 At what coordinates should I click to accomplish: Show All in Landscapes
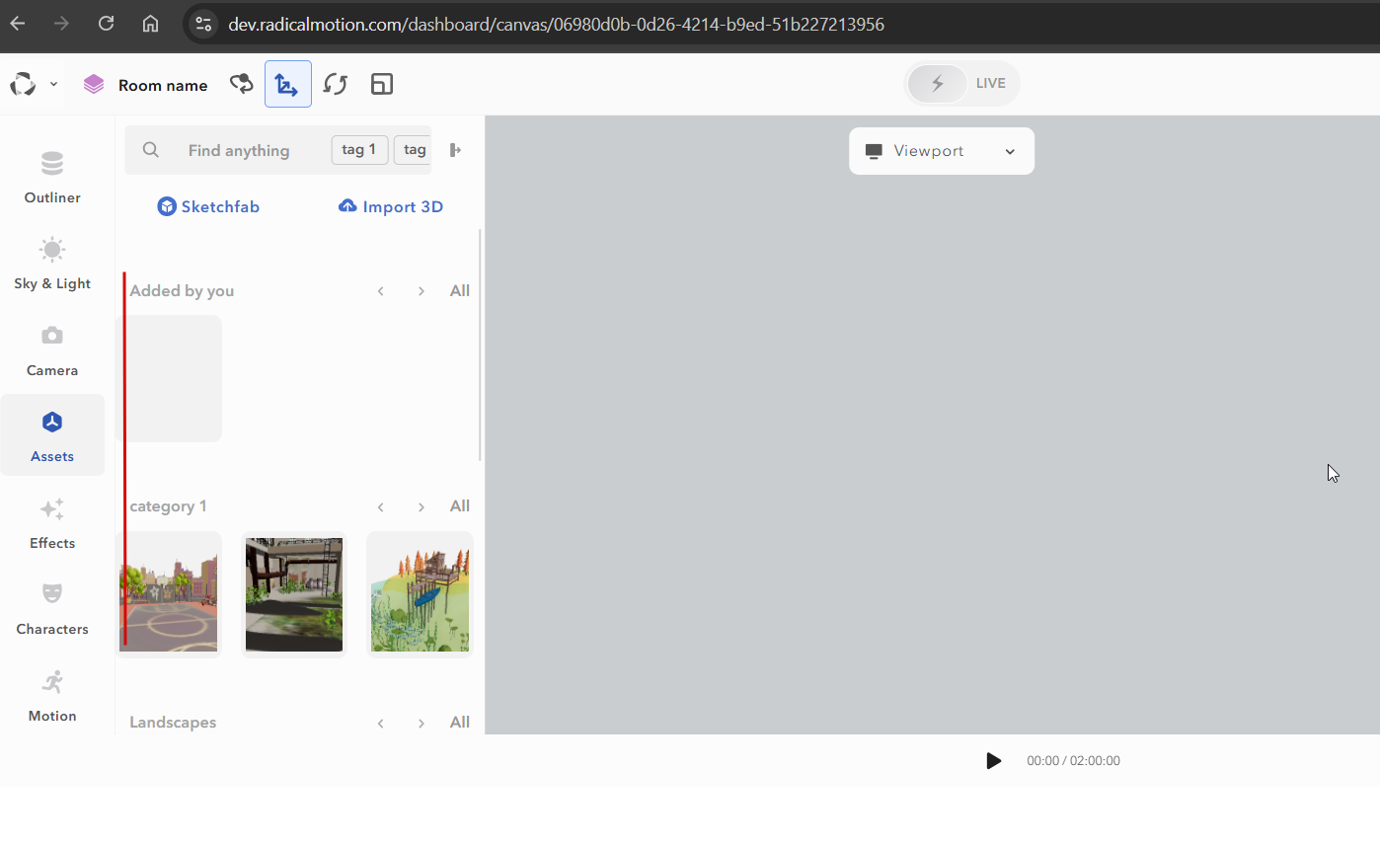(x=460, y=723)
